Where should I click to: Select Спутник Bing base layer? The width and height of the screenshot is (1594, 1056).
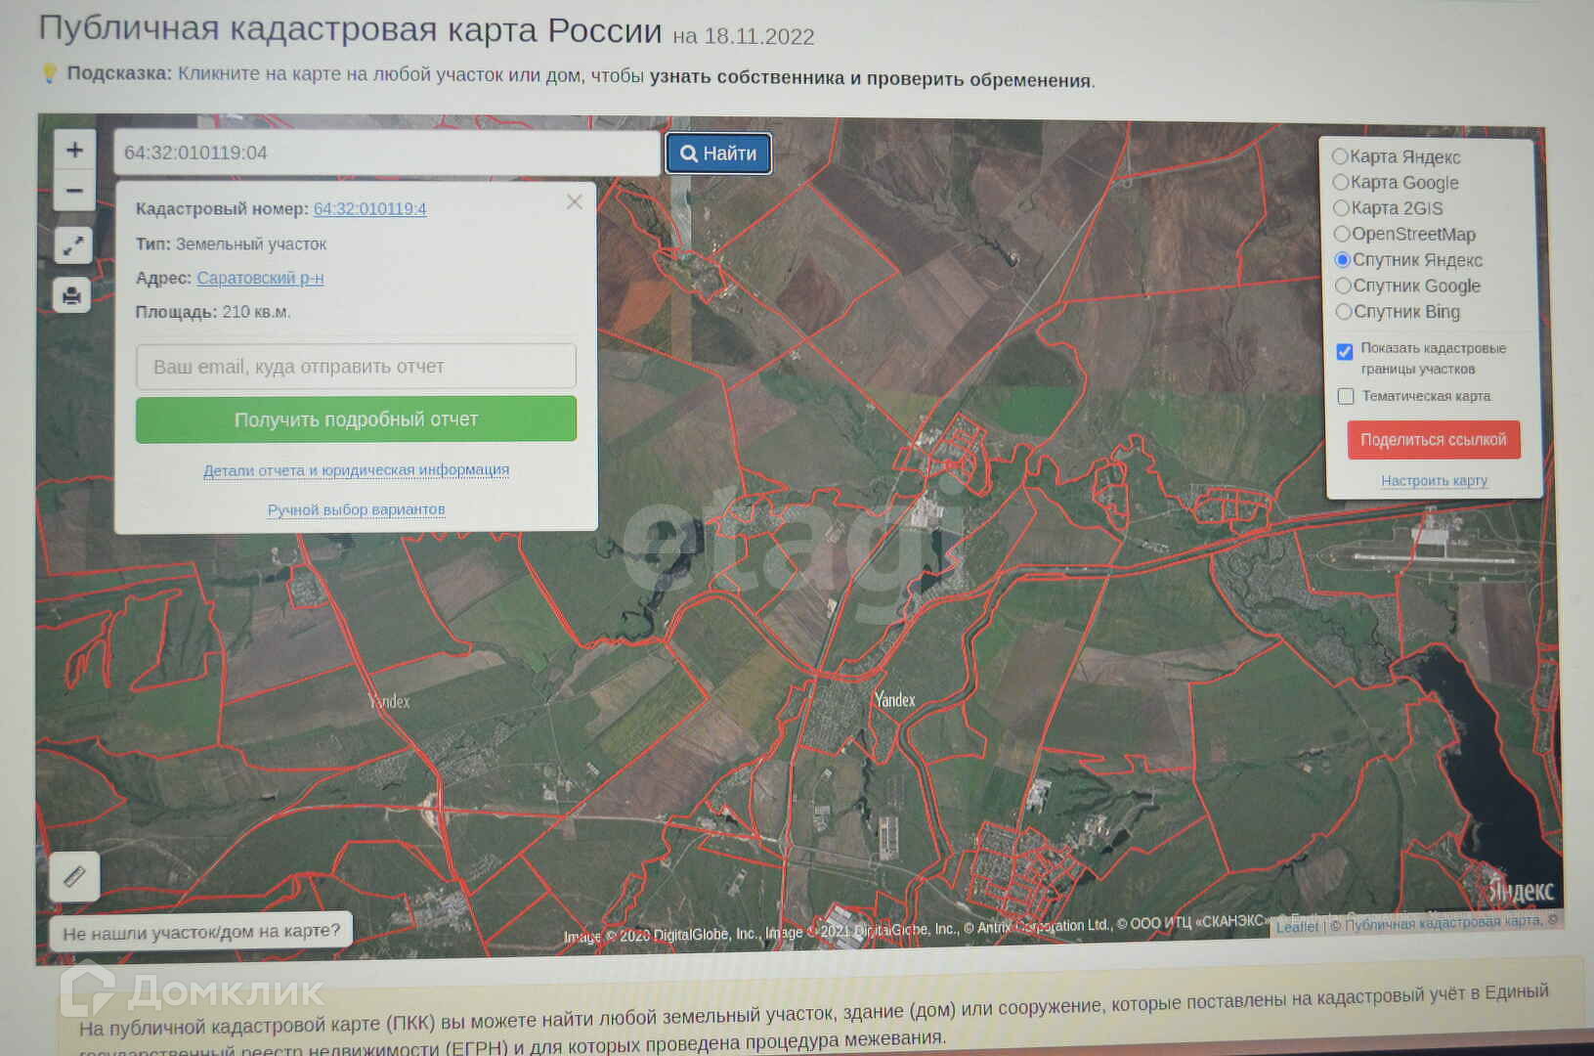pyautogui.click(x=1344, y=312)
